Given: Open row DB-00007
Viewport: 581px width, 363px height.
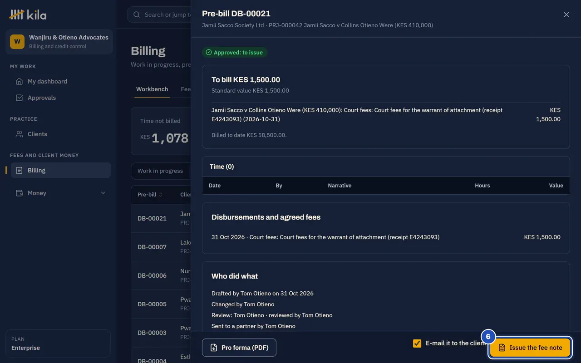Looking at the screenshot, I should pos(161,247).
